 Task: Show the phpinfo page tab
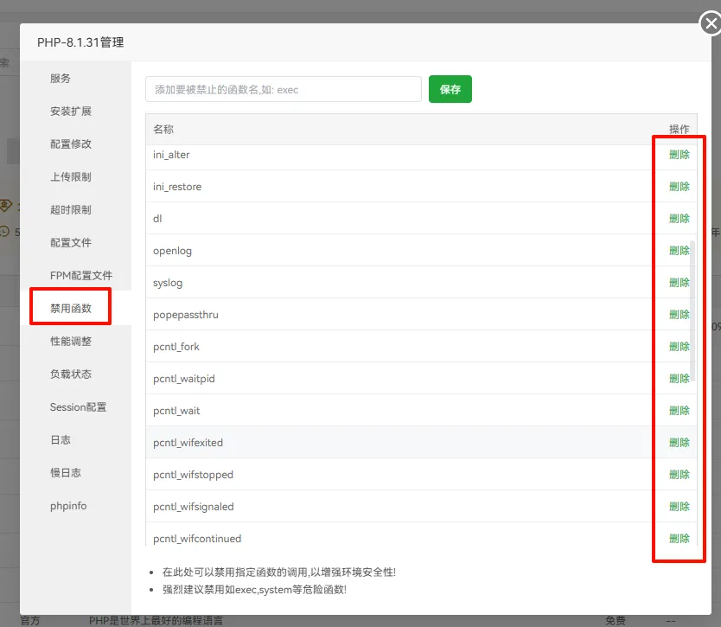pos(68,506)
